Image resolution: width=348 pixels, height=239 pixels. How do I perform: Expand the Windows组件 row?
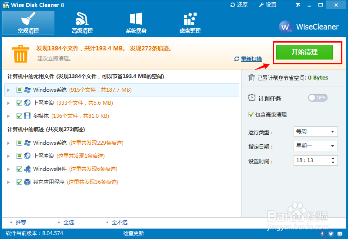click(8, 169)
